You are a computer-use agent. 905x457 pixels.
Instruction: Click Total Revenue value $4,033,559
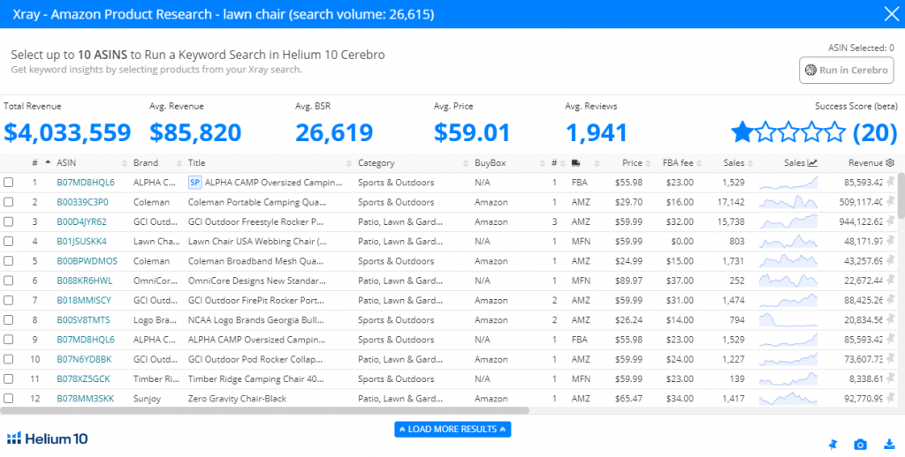coord(67,132)
